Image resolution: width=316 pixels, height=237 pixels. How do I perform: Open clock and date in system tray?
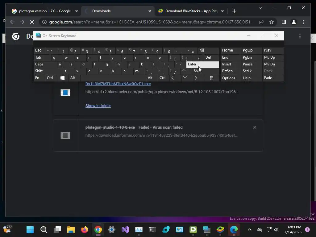click(293, 230)
